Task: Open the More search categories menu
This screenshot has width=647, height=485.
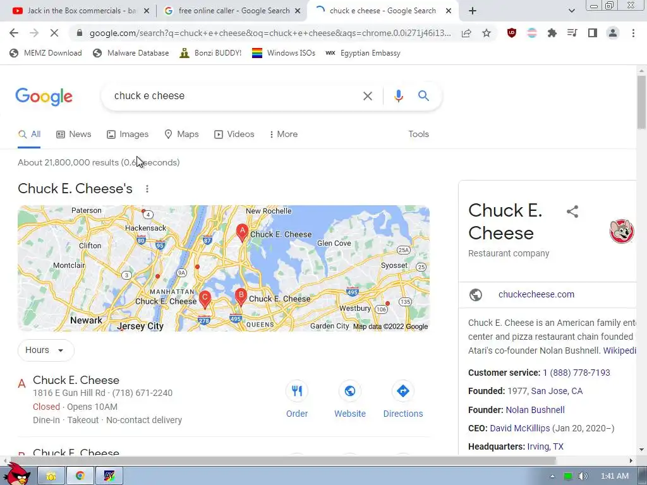Action: (284, 134)
